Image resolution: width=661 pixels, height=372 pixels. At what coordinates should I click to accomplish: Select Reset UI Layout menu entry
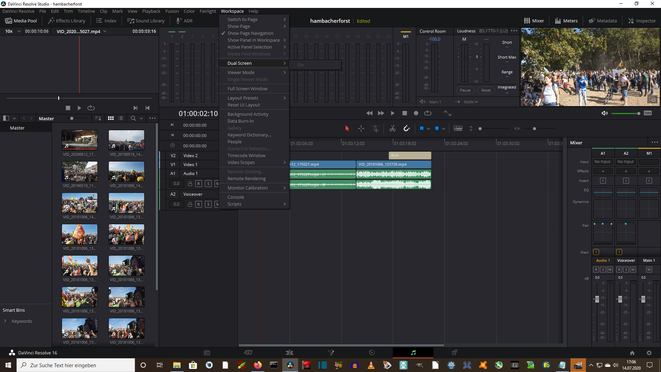tap(254, 105)
